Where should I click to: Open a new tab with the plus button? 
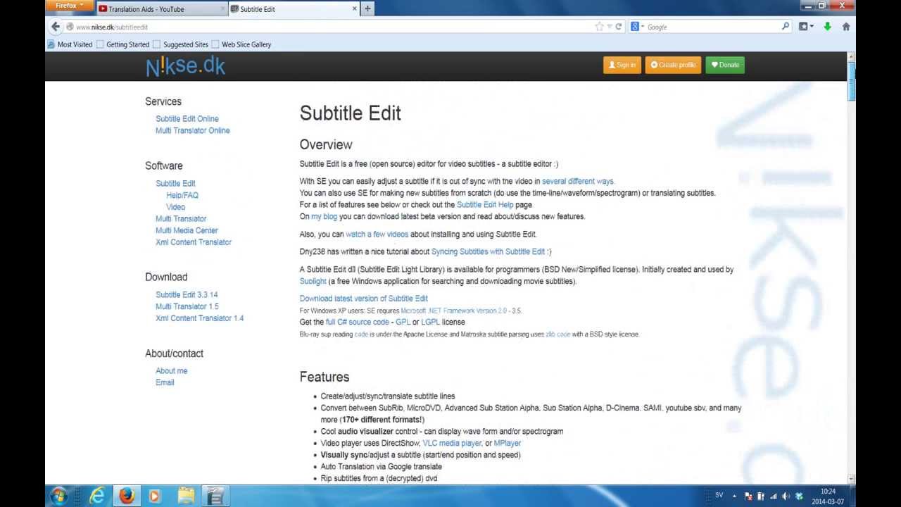point(367,8)
